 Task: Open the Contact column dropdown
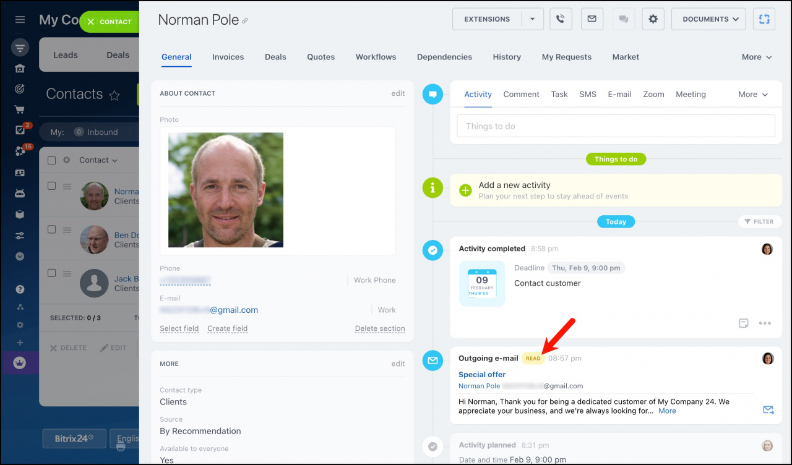98,160
